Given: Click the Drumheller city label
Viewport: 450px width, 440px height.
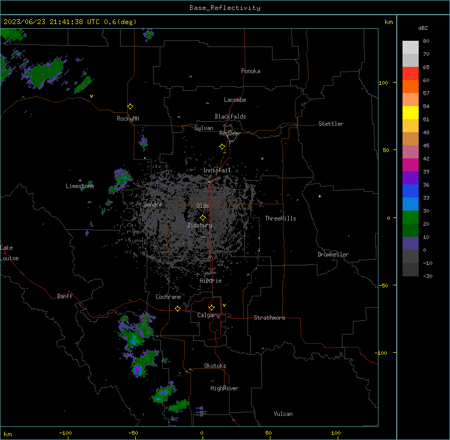Looking at the screenshot, I should (x=333, y=254).
